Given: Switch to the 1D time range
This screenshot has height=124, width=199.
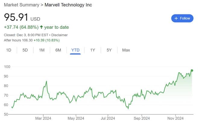Looking at the screenshot, I should 9,50.
